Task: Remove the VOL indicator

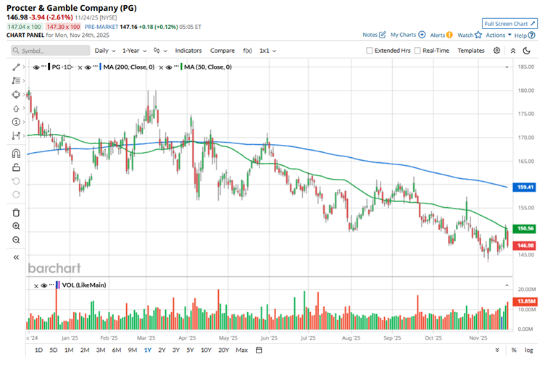Action: pos(36,286)
